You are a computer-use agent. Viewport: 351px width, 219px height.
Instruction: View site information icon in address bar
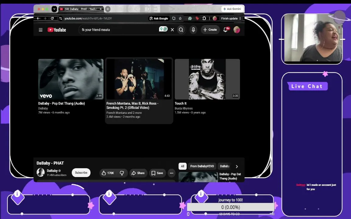tap(61, 18)
